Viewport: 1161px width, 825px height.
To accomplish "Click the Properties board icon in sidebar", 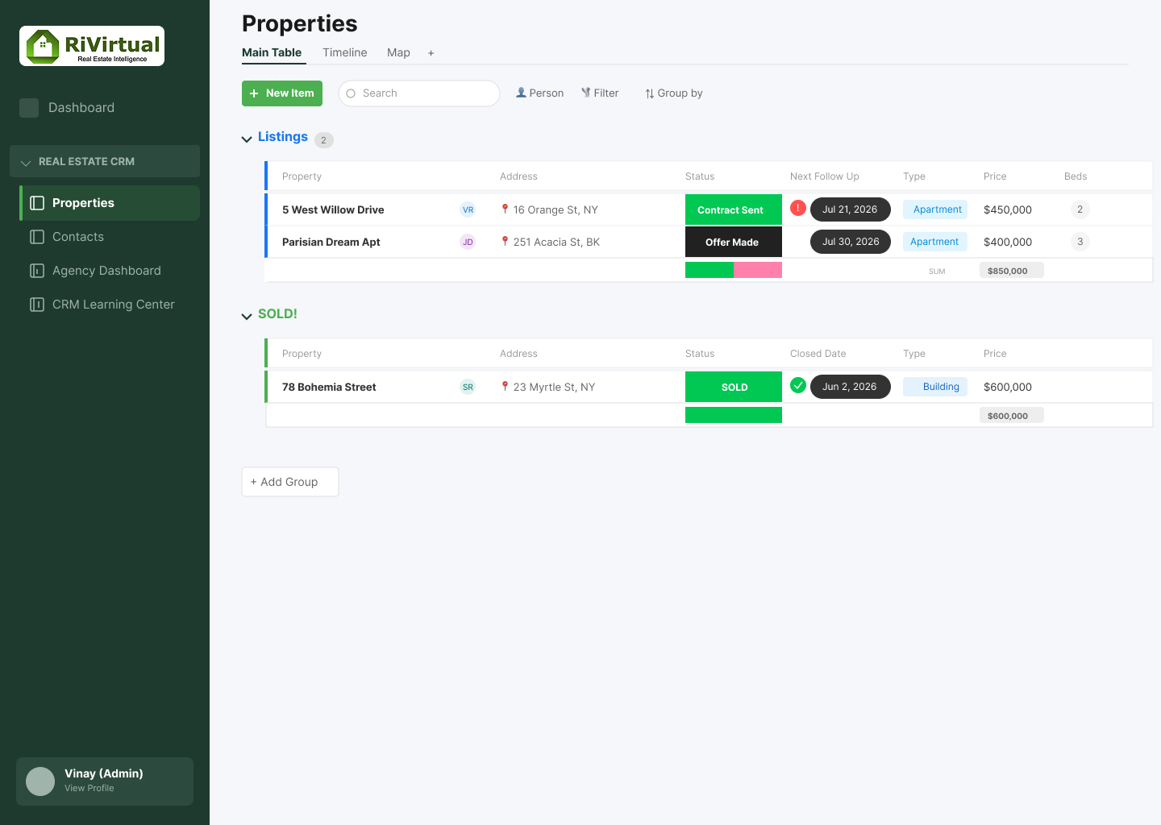I will tap(37, 203).
